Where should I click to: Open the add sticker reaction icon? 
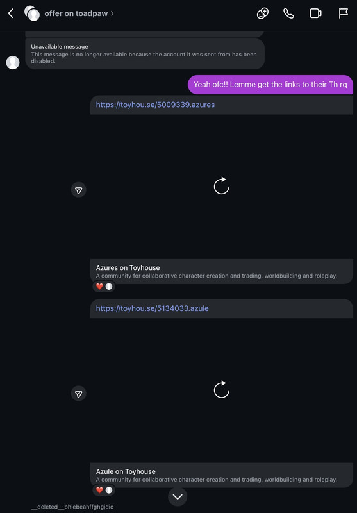coord(263,13)
